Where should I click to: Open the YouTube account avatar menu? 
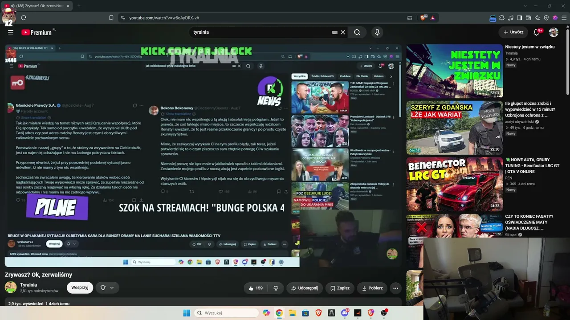(x=554, y=32)
